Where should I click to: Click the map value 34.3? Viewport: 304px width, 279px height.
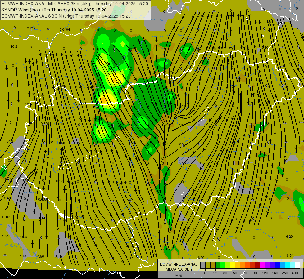click(x=8, y=179)
